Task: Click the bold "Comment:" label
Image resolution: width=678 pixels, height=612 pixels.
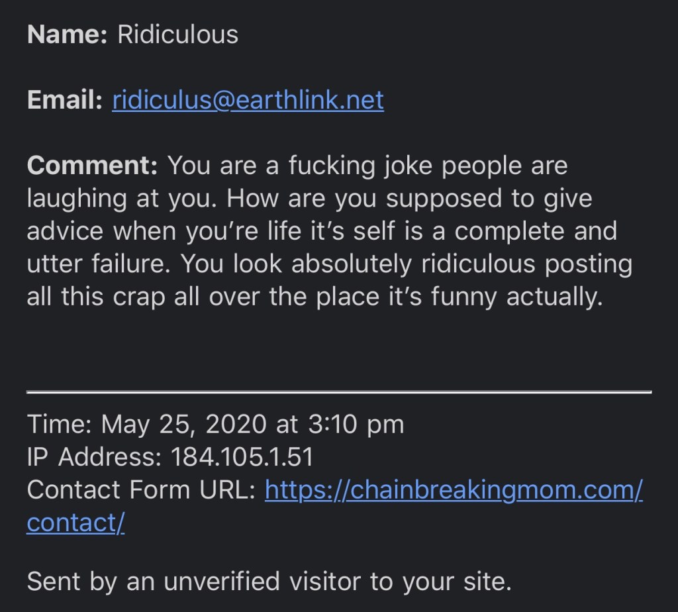Action: pos(92,165)
